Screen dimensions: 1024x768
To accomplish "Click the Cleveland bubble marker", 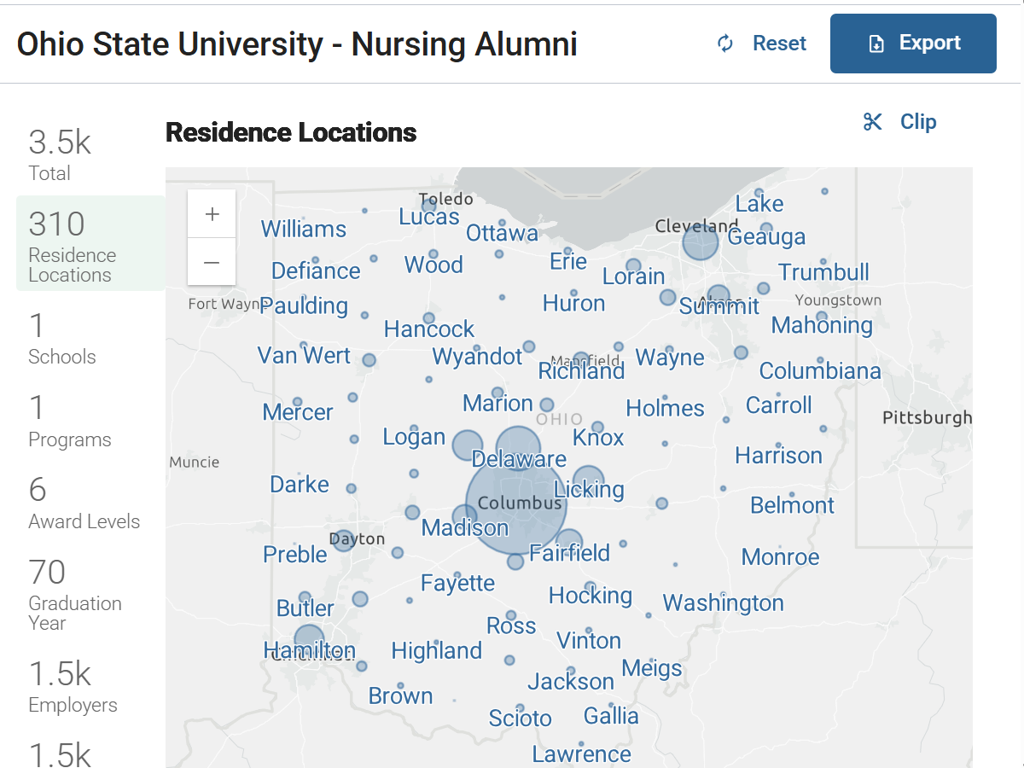I will [701, 242].
